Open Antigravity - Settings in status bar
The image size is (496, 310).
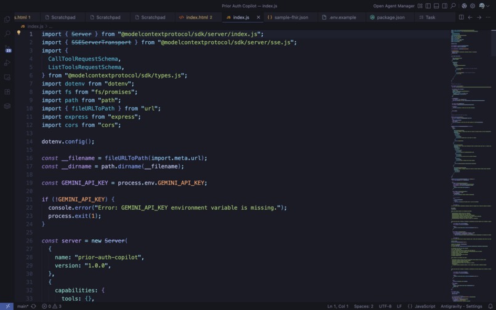click(x=461, y=306)
